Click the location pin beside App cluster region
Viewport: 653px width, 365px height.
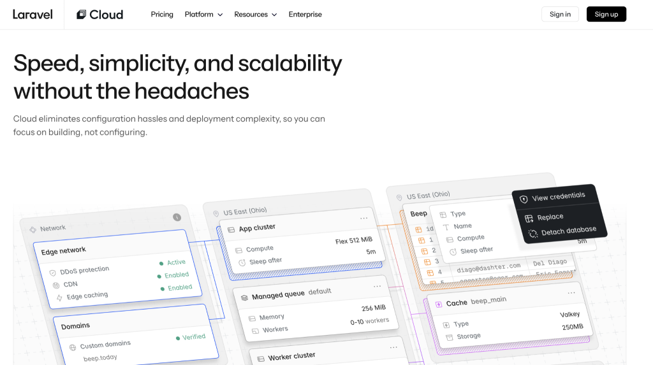point(216,213)
